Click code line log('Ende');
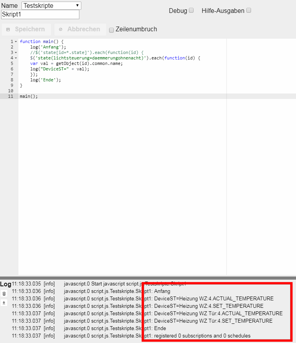 [45, 80]
